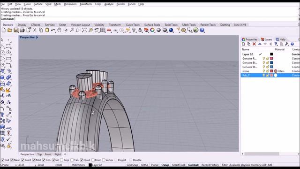Open the blue Help question mark icon
The width and height of the screenshot is (300, 169).
pyautogui.click(x=202, y=30)
